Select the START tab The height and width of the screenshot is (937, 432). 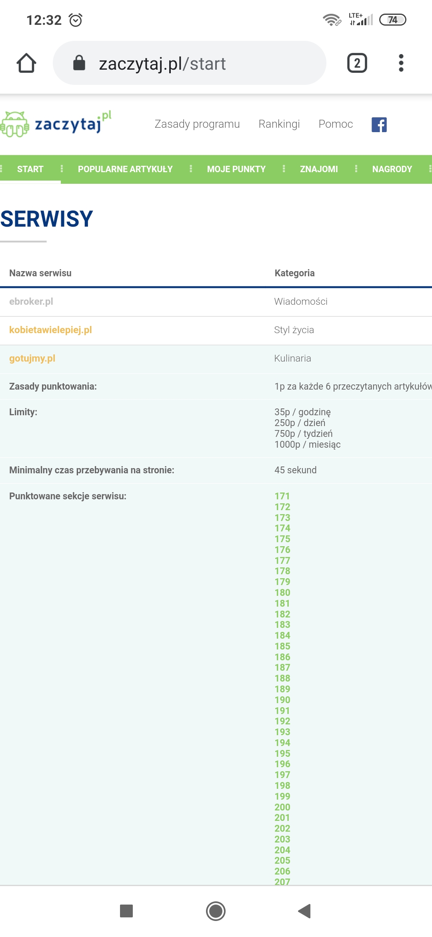[x=30, y=169]
